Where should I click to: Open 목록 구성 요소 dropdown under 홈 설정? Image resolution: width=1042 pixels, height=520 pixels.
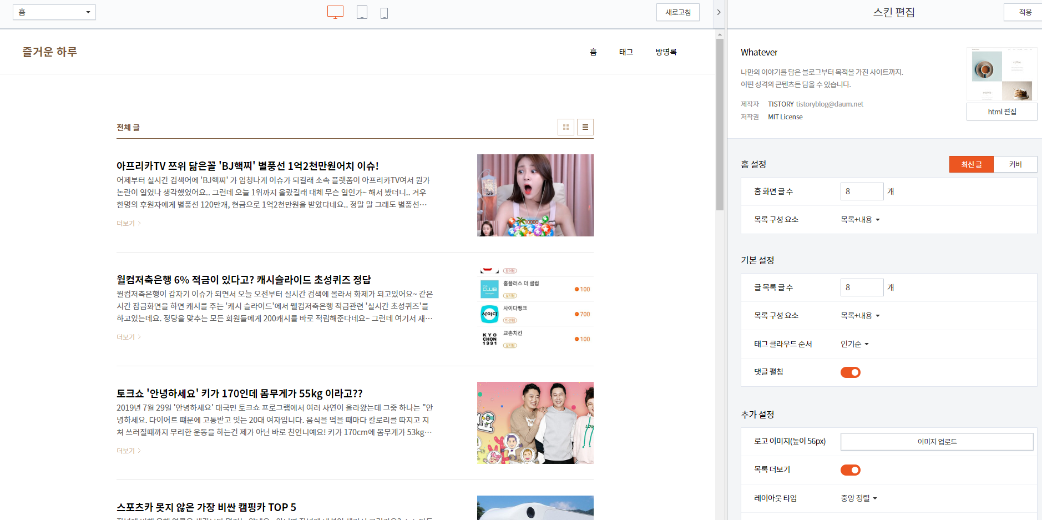point(860,220)
